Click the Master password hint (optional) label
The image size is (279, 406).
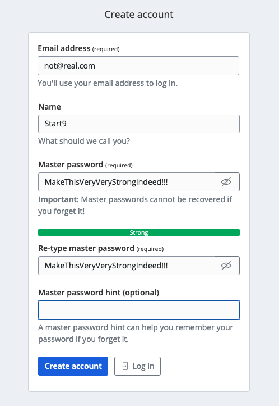[x=99, y=293]
